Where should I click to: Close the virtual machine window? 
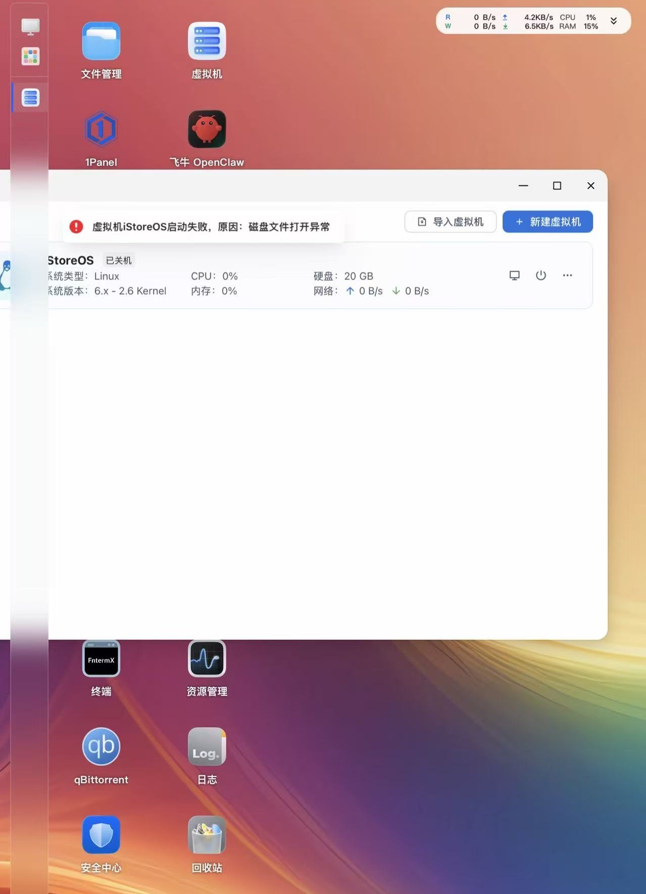pos(591,185)
